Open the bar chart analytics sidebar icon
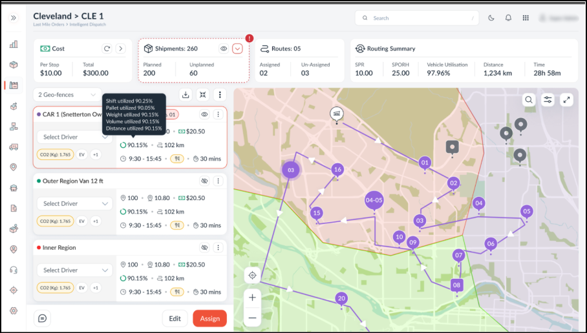Viewport: 587px width, 333px height. (14, 45)
